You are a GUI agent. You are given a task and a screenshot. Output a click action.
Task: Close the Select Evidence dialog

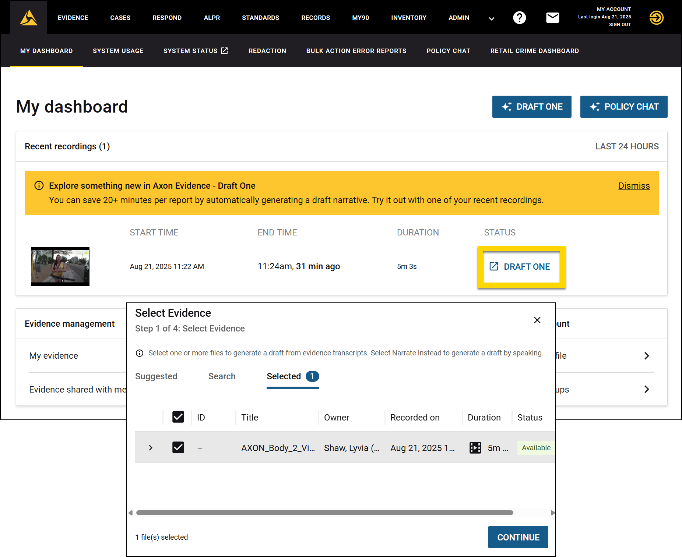point(537,320)
